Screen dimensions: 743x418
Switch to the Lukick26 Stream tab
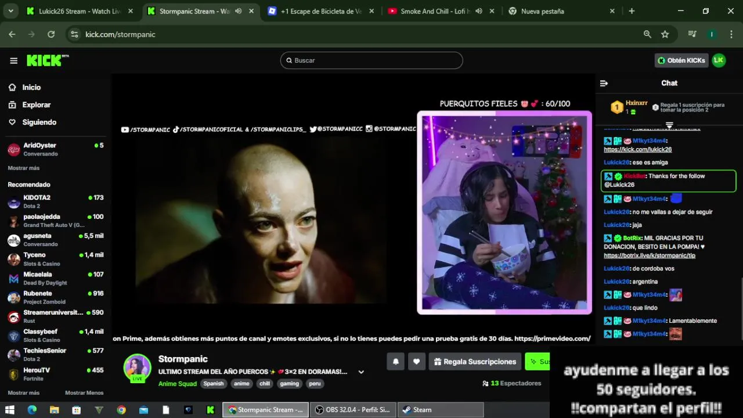coord(80,11)
